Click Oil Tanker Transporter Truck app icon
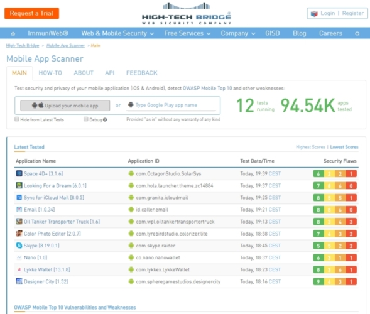 pyautogui.click(x=19, y=222)
